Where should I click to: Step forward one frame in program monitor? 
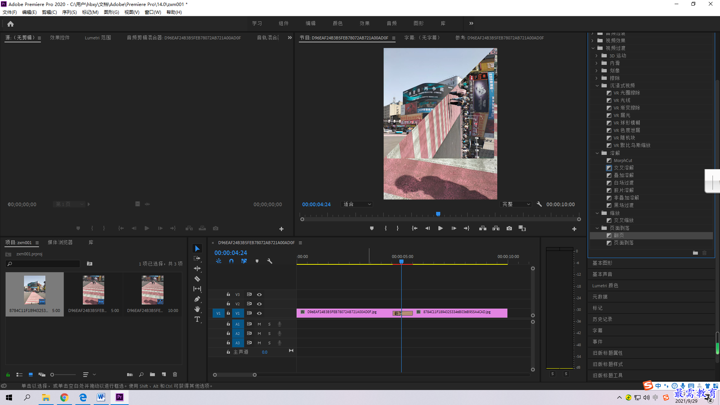coord(454,228)
